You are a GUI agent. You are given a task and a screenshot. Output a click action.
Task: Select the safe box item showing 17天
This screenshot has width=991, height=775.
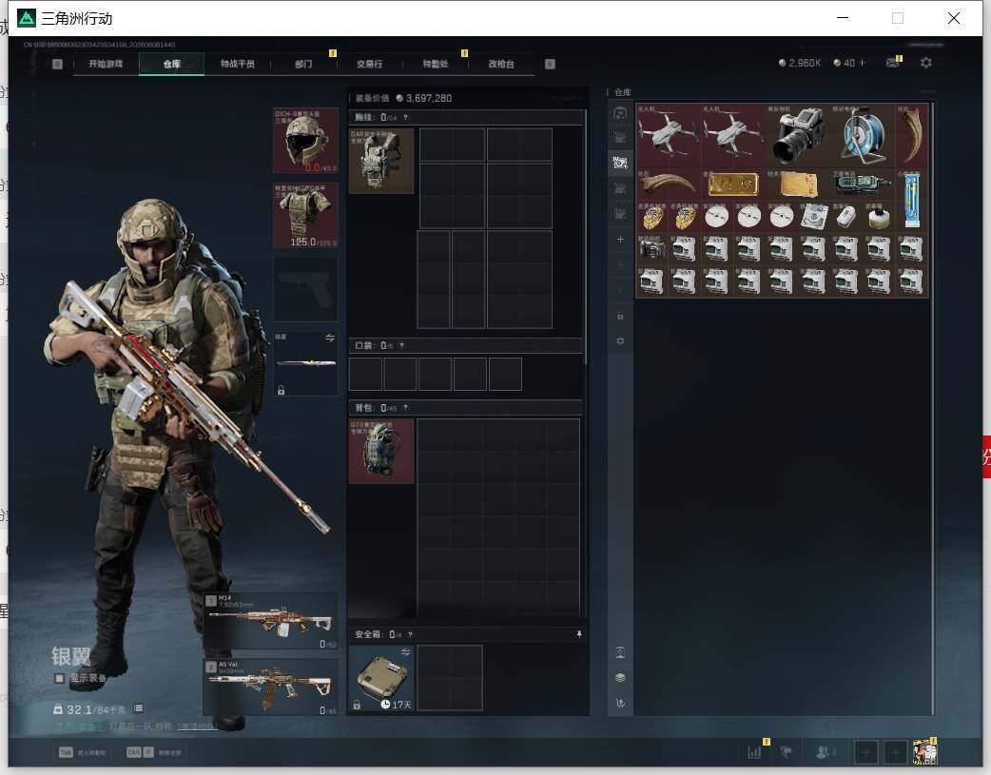[381, 678]
